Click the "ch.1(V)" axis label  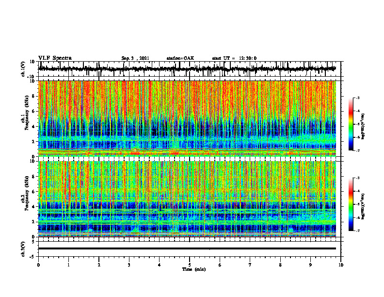23,69
